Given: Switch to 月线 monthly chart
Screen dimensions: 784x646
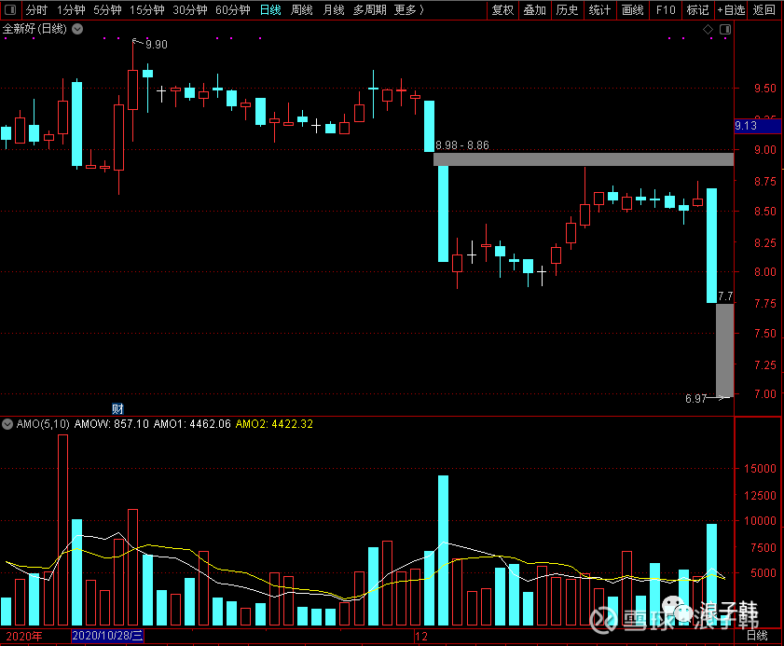Looking at the screenshot, I should point(334,10).
